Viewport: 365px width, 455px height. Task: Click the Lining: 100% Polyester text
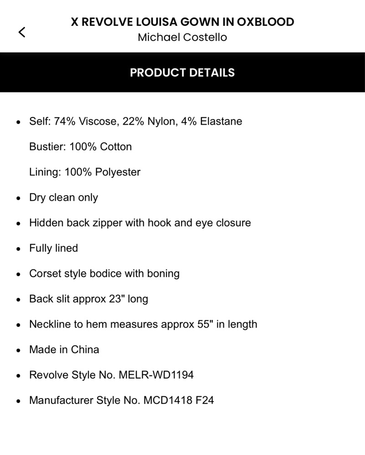point(85,172)
